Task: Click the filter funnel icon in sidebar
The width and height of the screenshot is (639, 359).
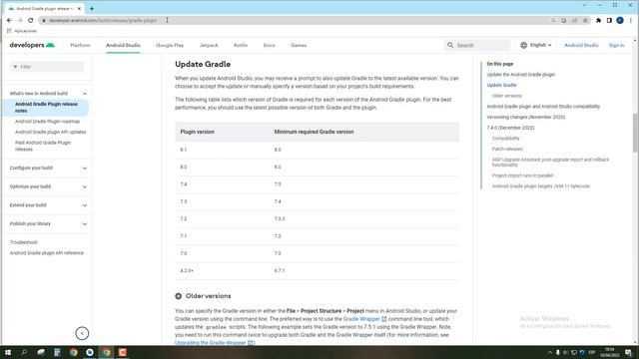Action: pyautogui.click(x=15, y=67)
